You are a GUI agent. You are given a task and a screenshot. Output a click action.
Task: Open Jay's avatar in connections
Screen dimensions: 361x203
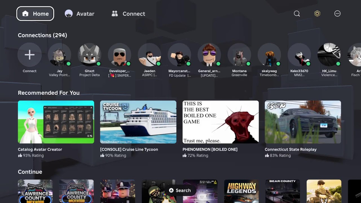click(60, 55)
